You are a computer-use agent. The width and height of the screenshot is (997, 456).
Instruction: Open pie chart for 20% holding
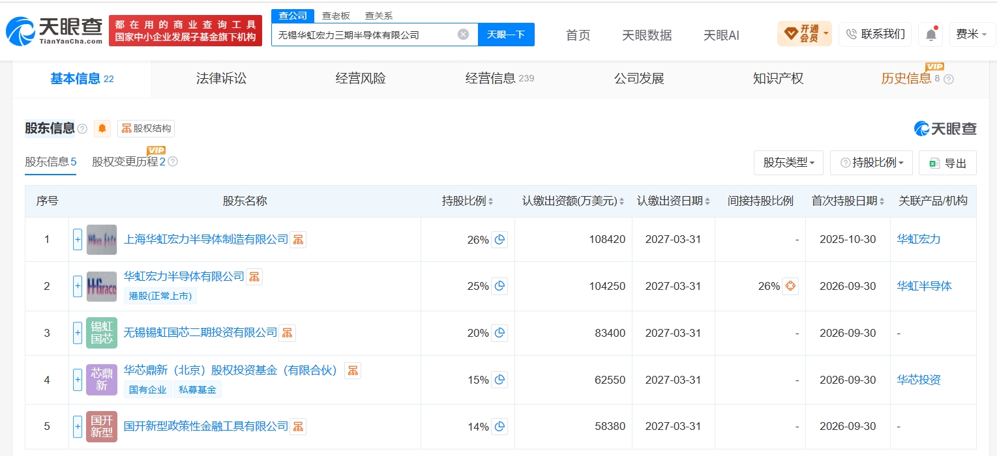point(499,333)
